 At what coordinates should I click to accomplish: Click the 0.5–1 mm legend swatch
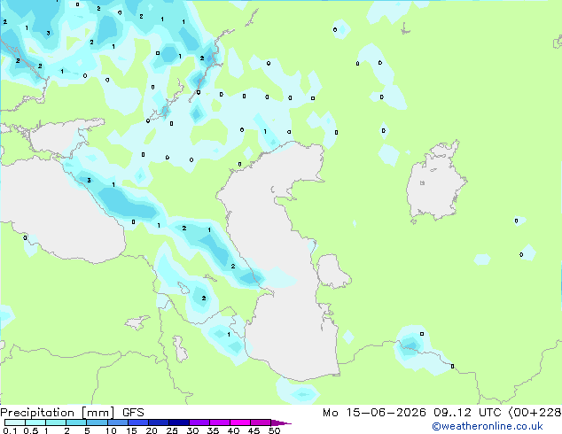point(35,422)
